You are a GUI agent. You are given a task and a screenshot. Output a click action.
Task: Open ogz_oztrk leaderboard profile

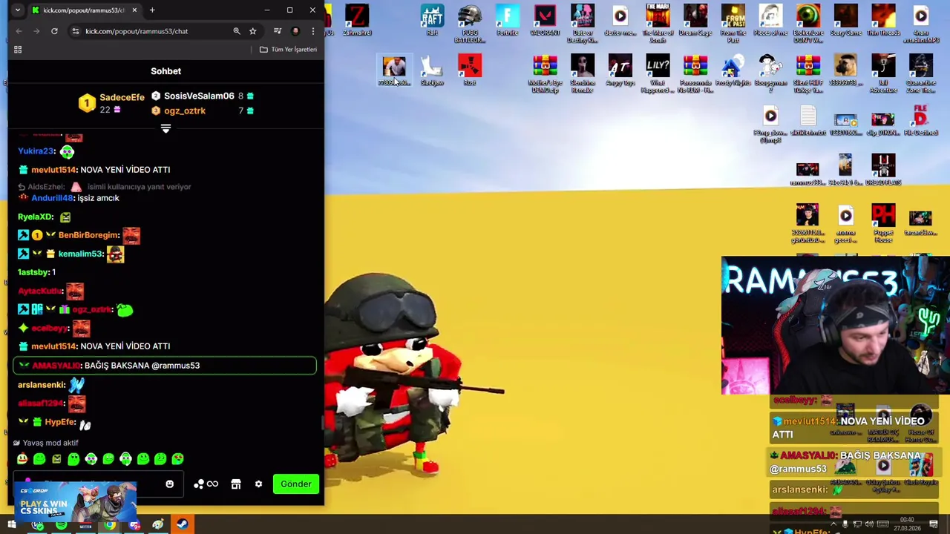click(185, 111)
